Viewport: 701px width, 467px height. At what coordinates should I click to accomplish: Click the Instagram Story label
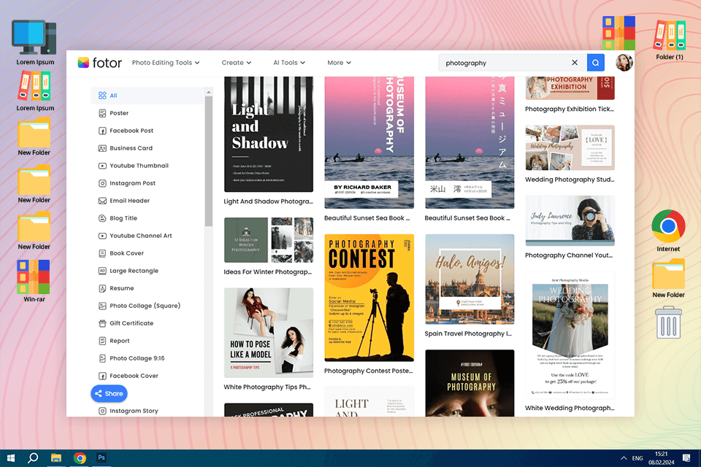tap(134, 411)
